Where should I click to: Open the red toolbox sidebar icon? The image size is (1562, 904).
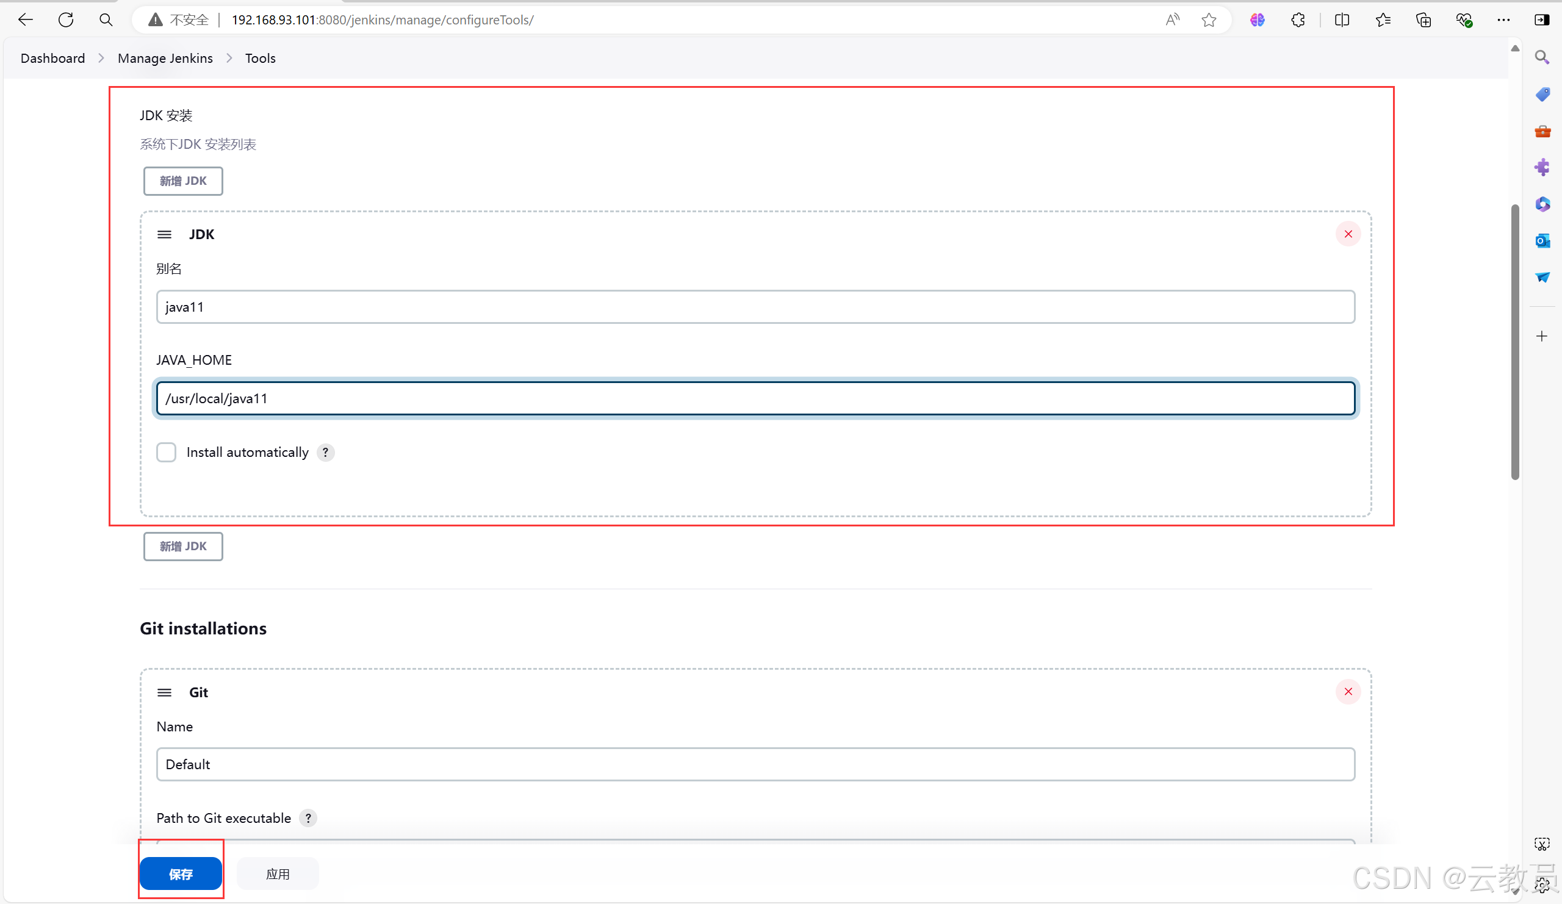1542,131
